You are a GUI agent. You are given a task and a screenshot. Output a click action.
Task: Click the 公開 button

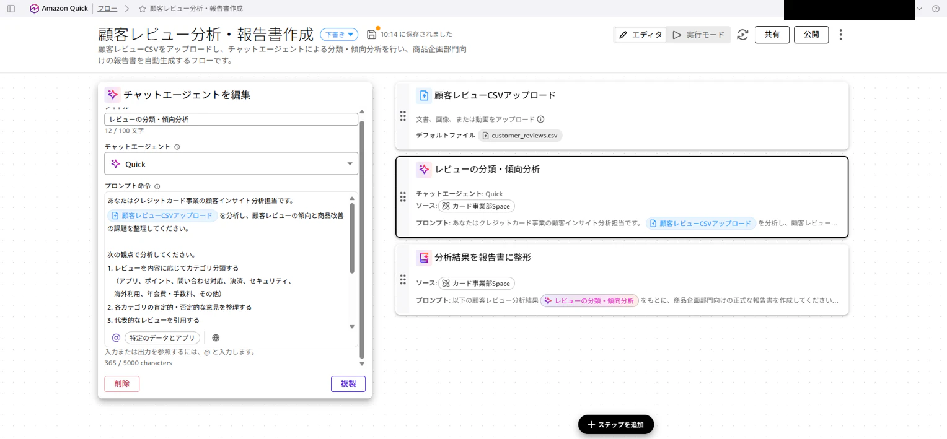pos(811,35)
